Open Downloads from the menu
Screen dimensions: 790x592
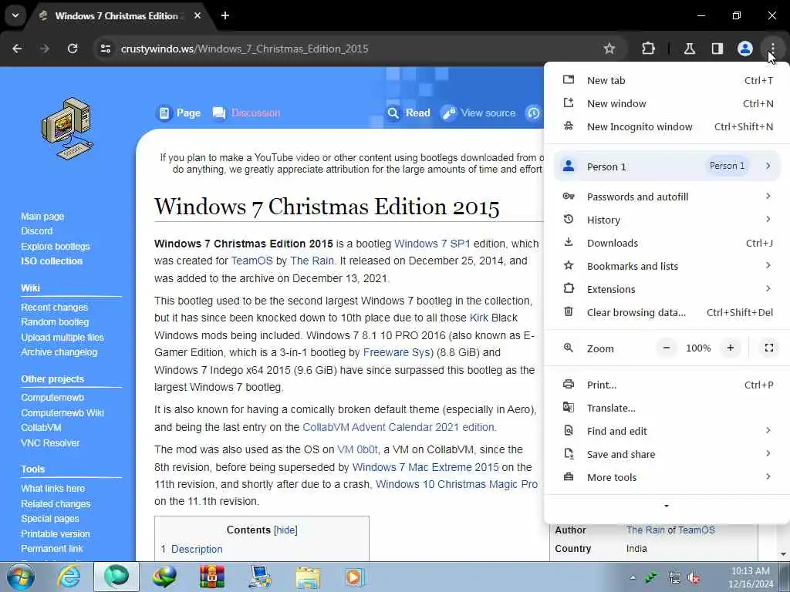tap(667, 243)
